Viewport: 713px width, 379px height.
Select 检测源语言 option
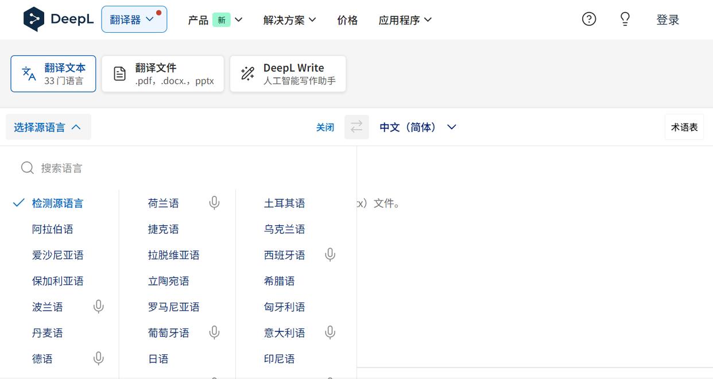tap(57, 203)
